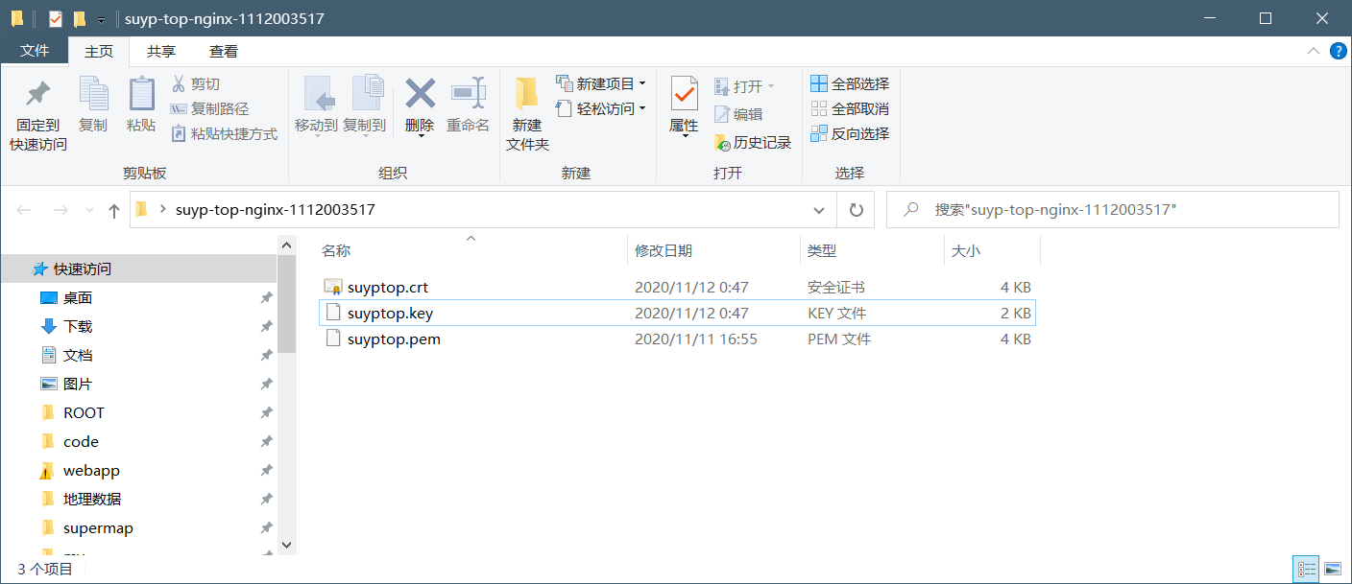Click the red Delete X icon

coord(420,94)
